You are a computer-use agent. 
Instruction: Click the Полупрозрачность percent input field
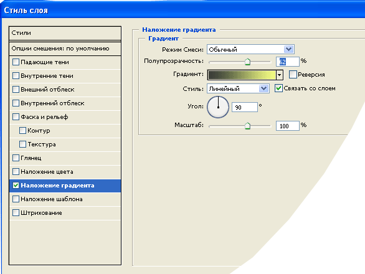[288, 62]
